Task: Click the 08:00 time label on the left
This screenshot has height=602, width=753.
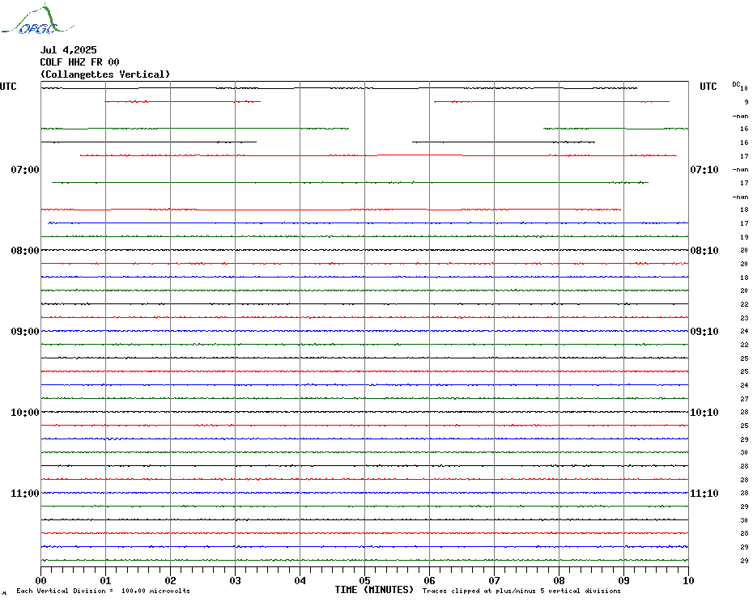Action: [x=25, y=251]
